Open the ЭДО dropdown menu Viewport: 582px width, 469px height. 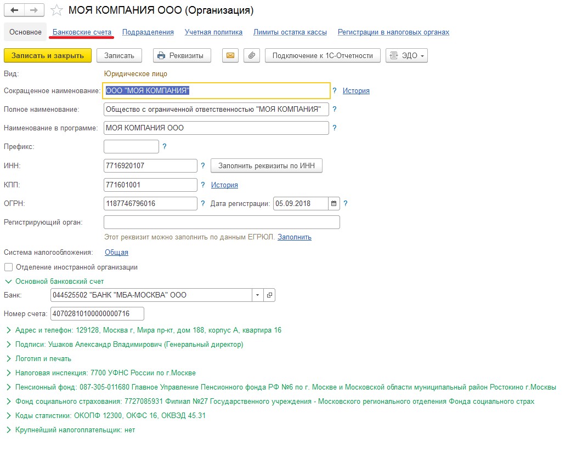coord(406,55)
